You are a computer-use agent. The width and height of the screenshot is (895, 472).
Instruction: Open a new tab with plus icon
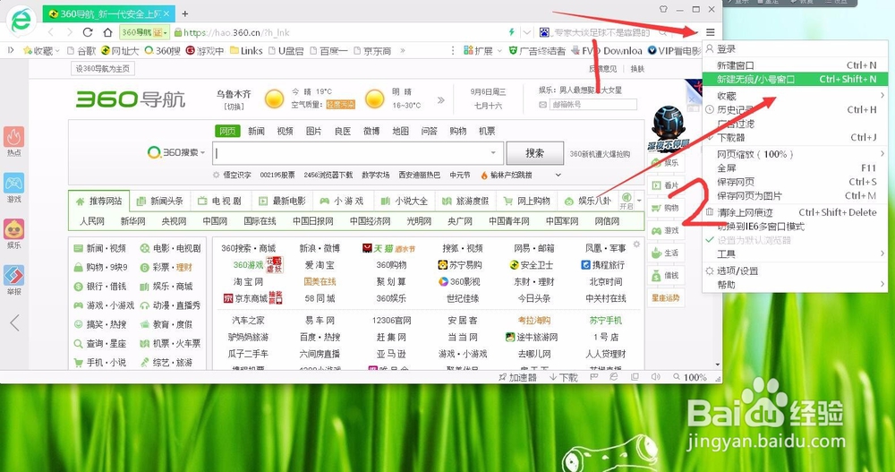tap(185, 13)
